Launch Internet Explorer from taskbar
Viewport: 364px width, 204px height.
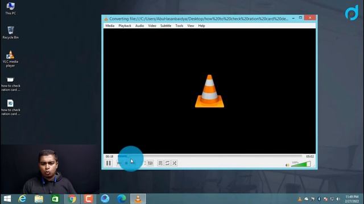(x=22, y=199)
